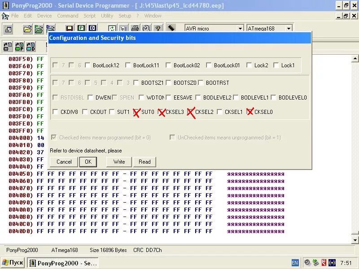Toggle the BOOTSZ1 checkbox
359x269 pixels.
[x=136, y=82]
